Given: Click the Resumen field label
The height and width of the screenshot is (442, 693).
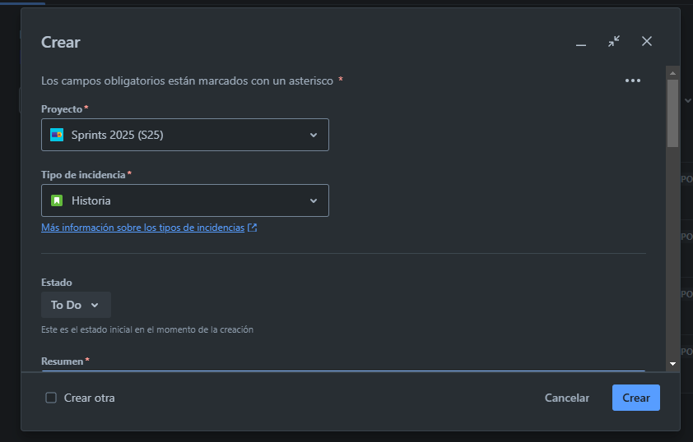Looking at the screenshot, I should click(62, 361).
